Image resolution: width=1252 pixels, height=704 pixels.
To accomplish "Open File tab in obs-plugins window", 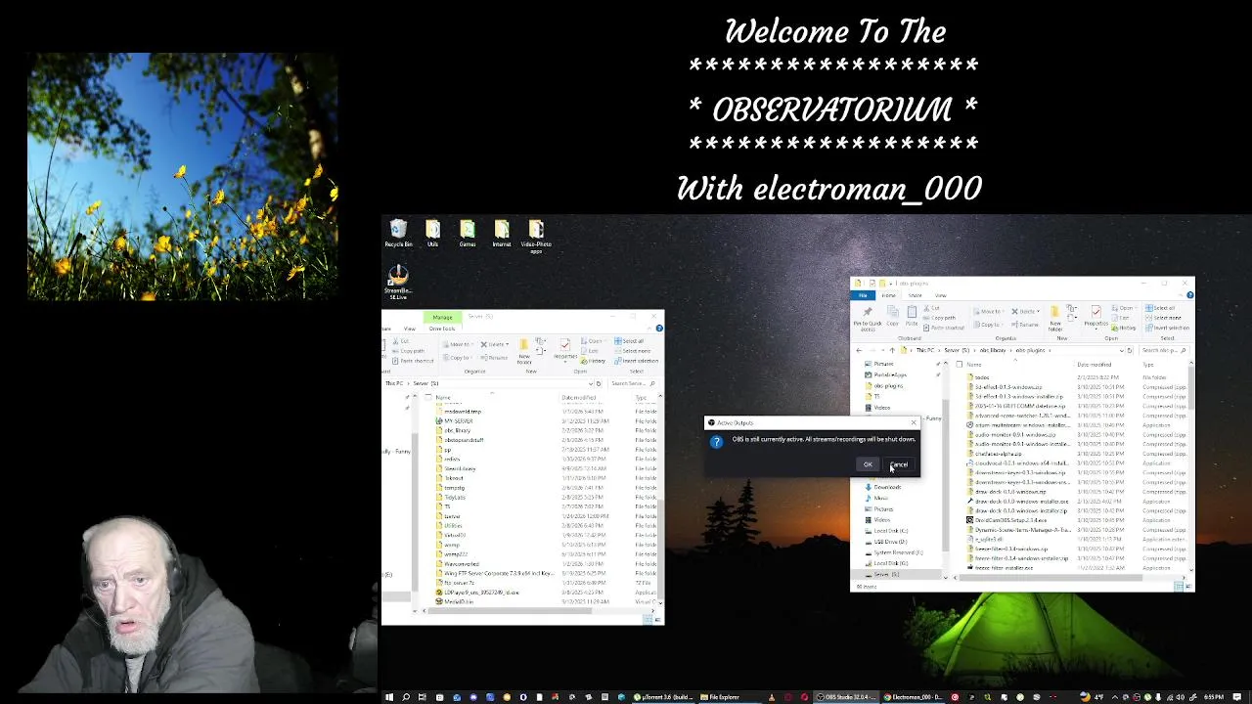I will tap(863, 295).
